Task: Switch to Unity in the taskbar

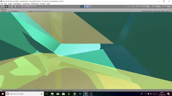Action: [86, 94]
